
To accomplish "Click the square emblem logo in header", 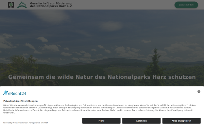I will pos(11,5).
